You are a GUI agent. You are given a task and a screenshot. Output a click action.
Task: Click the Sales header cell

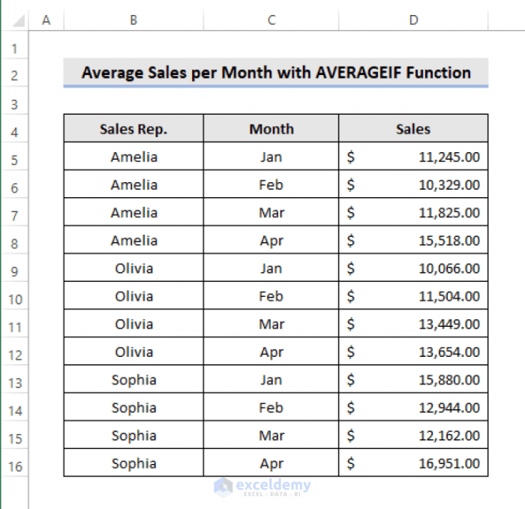[x=413, y=128]
